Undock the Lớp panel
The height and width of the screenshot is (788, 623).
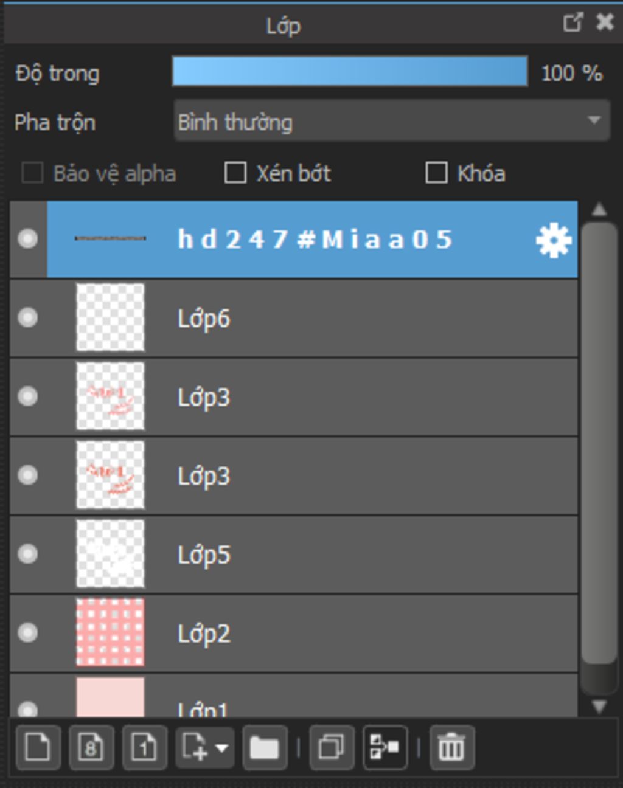pyautogui.click(x=573, y=23)
